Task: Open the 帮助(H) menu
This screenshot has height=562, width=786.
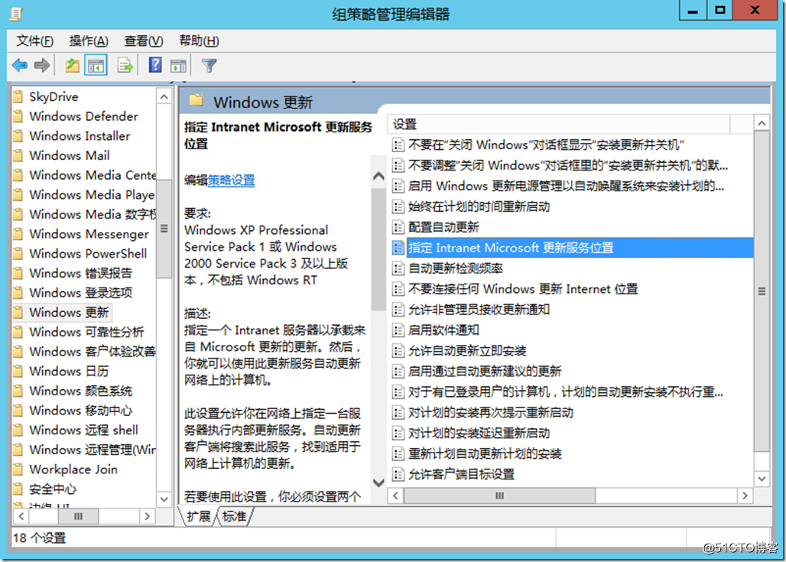Action: point(199,41)
